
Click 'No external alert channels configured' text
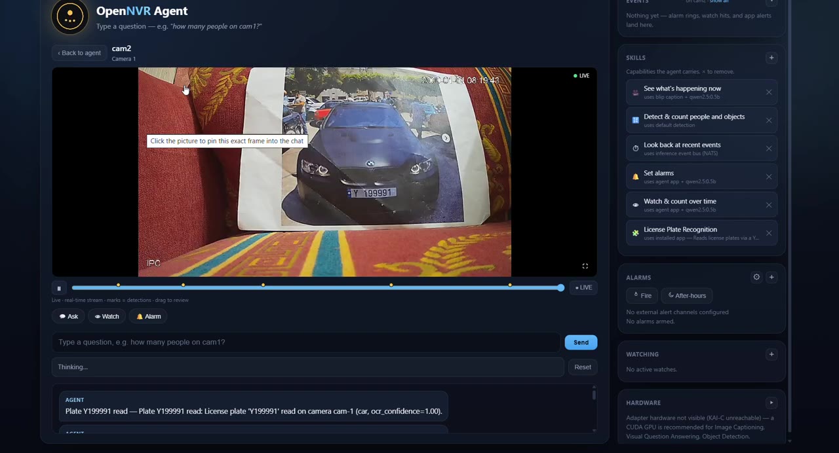[677, 312]
